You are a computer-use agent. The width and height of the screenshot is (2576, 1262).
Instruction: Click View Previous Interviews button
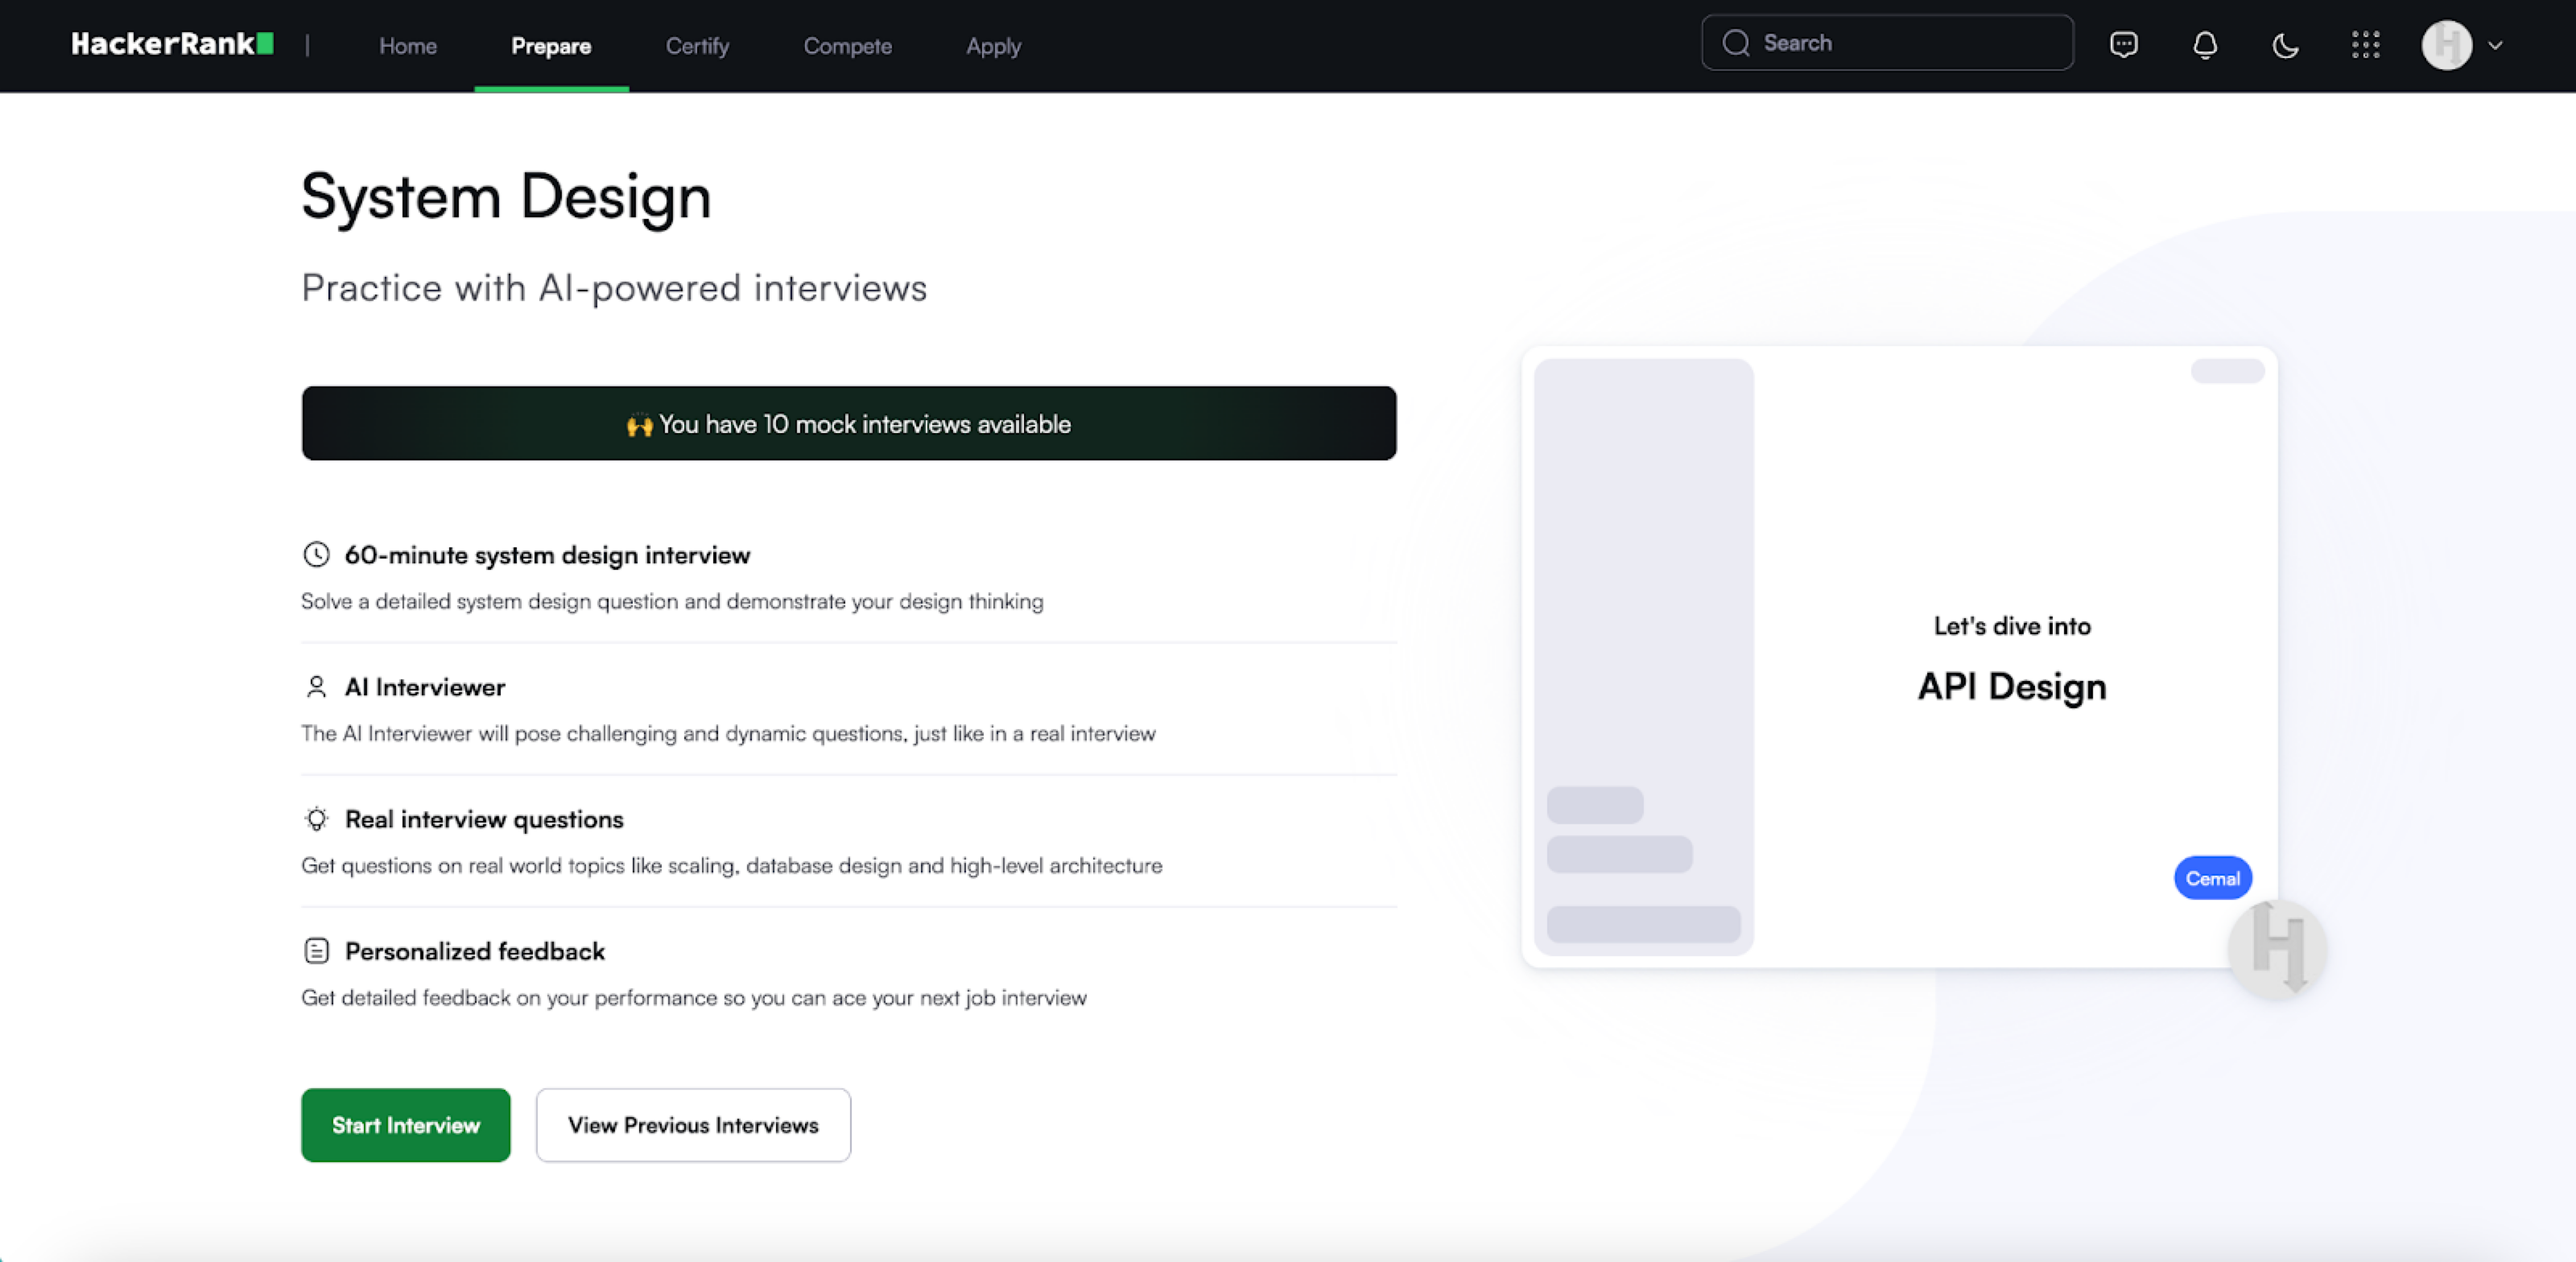point(693,1125)
